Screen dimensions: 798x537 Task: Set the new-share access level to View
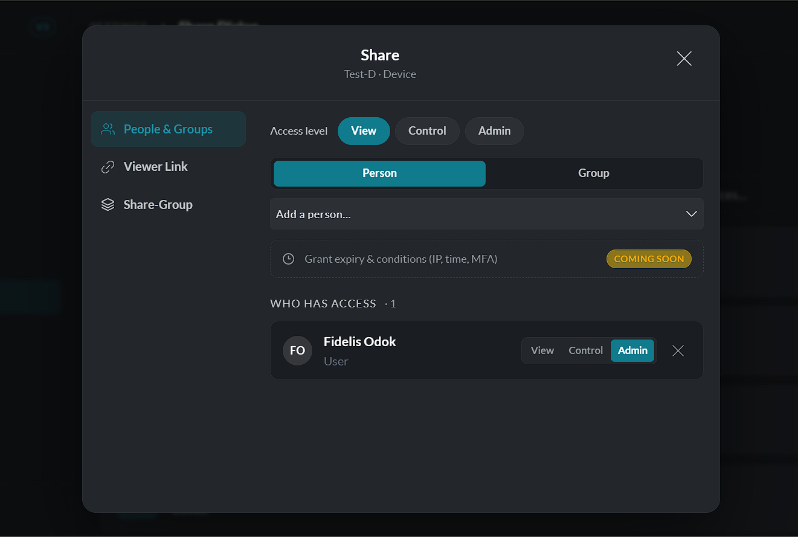pyautogui.click(x=364, y=131)
